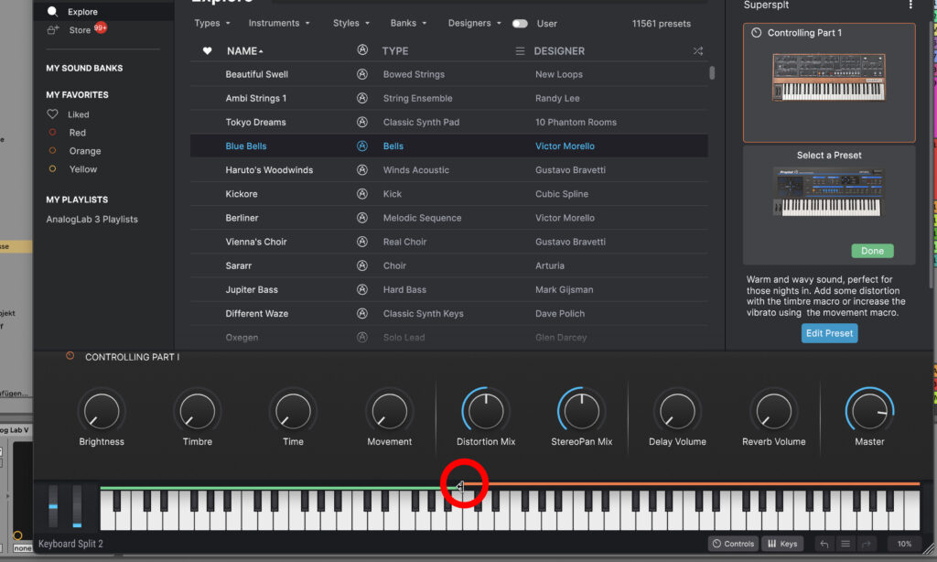Filter favorites by the Orange tag
Image resolution: width=937 pixels, height=562 pixels.
click(52, 151)
